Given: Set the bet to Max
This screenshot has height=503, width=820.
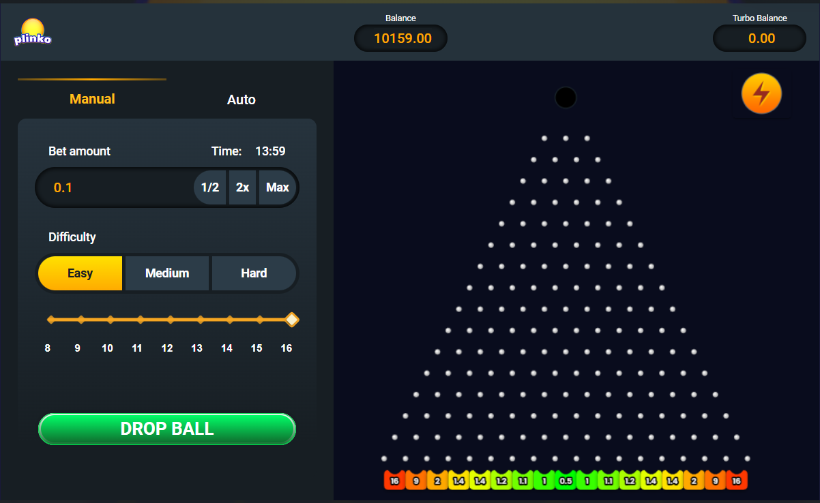Looking at the screenshot, I should (x=278, y=187).
